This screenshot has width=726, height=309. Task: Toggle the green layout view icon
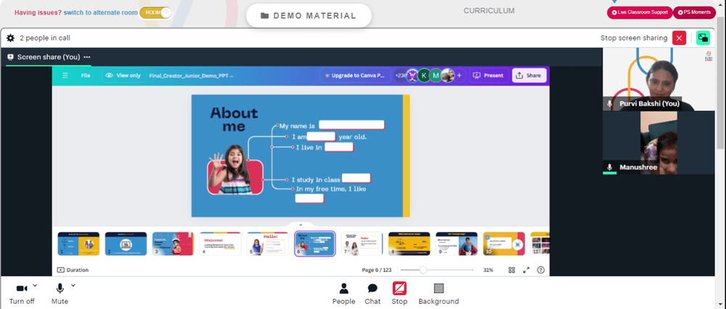coord(703,38)
